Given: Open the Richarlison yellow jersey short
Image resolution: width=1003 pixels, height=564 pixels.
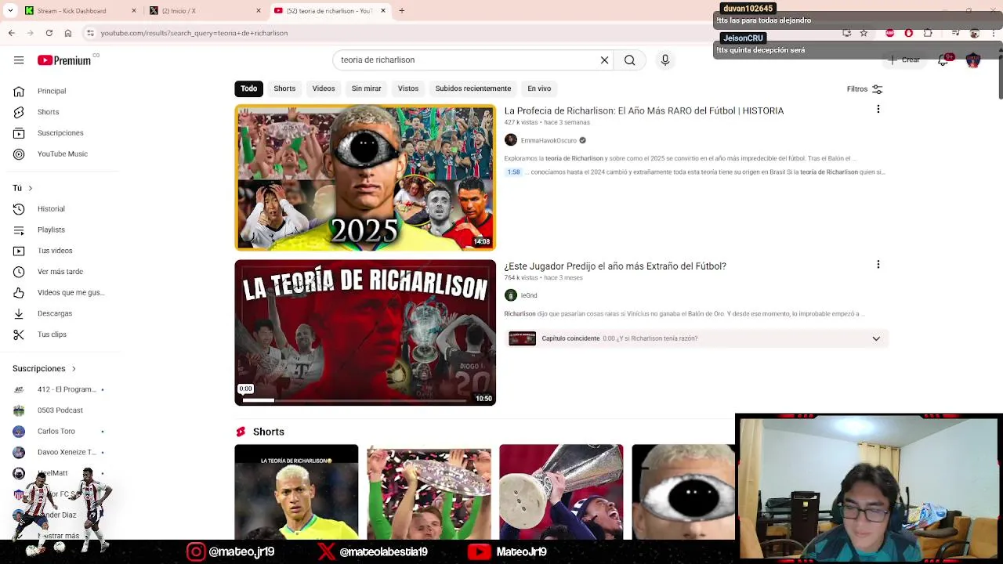Looking at the screenshot, I should click(x=296, y=492).
